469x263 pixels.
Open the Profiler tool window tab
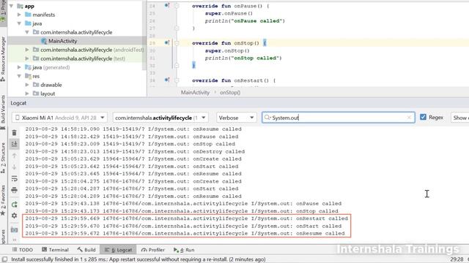153,250
